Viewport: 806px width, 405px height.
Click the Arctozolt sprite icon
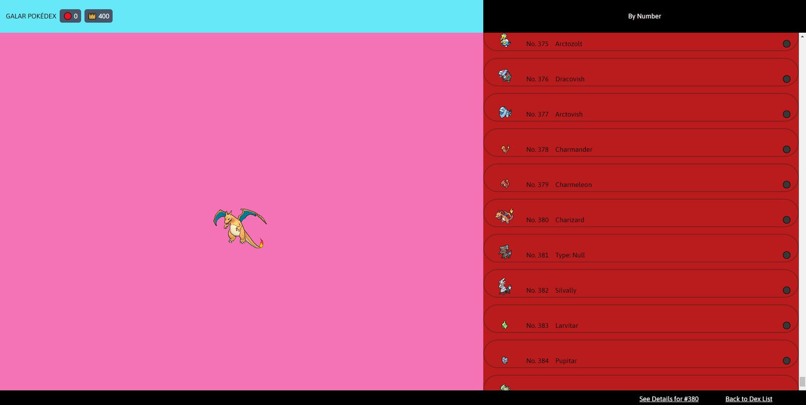[505, 40]
